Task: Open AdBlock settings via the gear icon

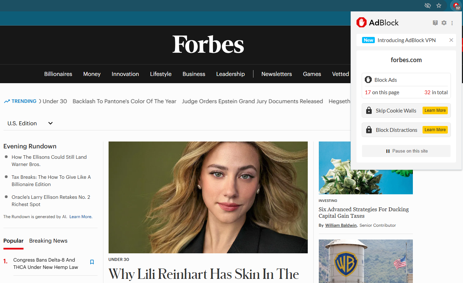Action: [x=444, y=23]
